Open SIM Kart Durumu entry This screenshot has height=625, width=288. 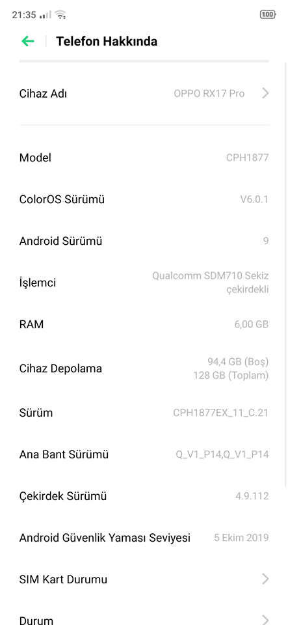coord(144,579)
